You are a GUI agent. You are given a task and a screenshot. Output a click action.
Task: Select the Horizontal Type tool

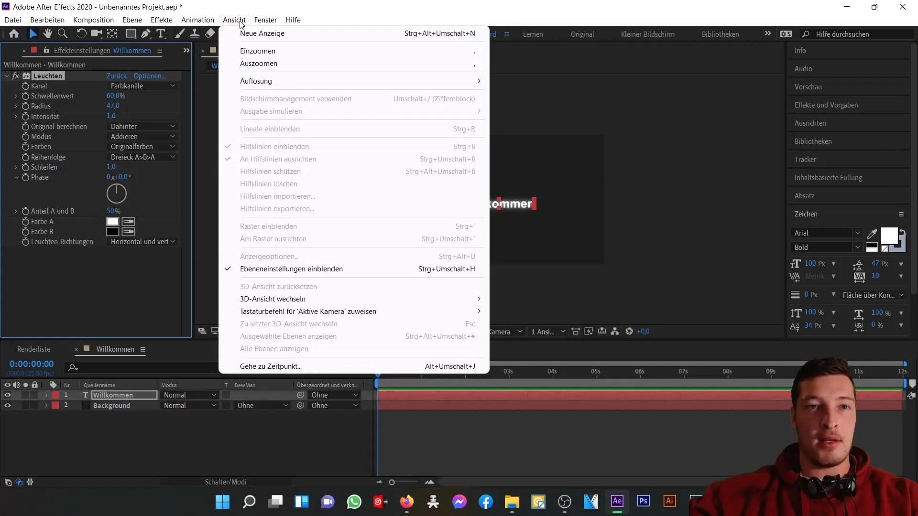click(x=161, y=34)
